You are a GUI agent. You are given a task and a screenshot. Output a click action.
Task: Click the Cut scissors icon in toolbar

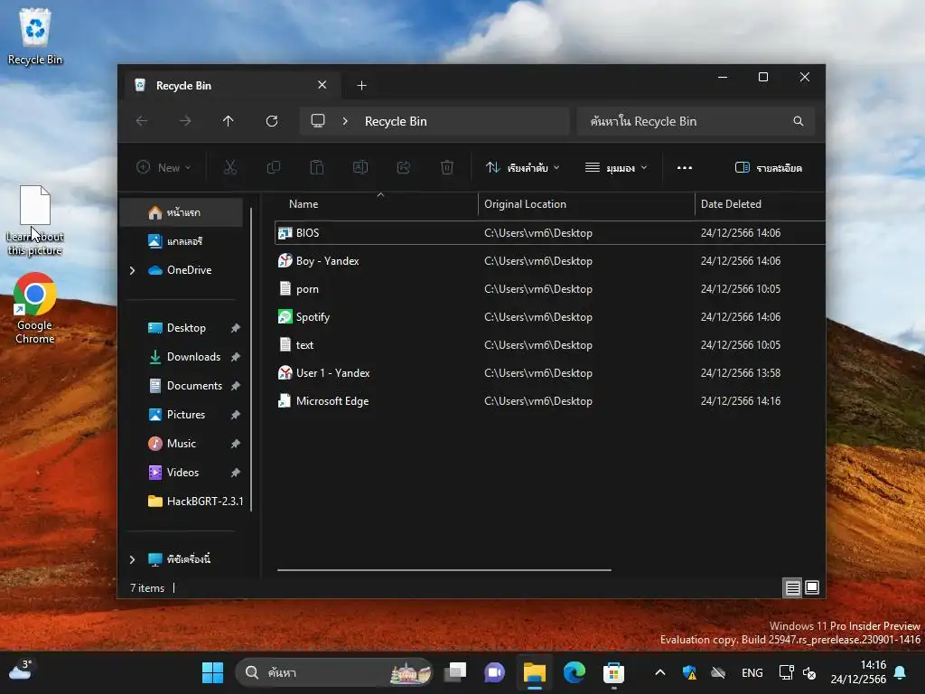(230, 167)
